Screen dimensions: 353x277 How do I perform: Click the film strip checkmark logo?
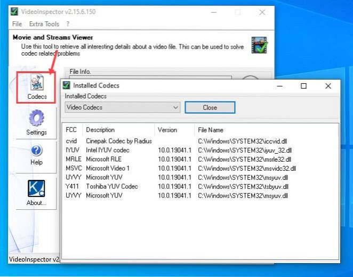tap(259, 46)
